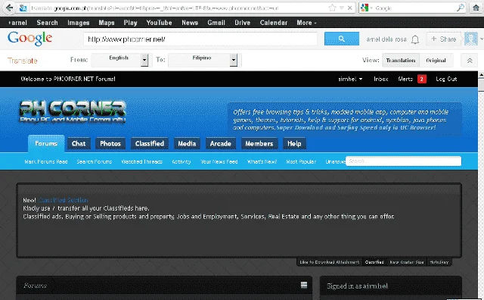Click the Google logo

point(29,39)
